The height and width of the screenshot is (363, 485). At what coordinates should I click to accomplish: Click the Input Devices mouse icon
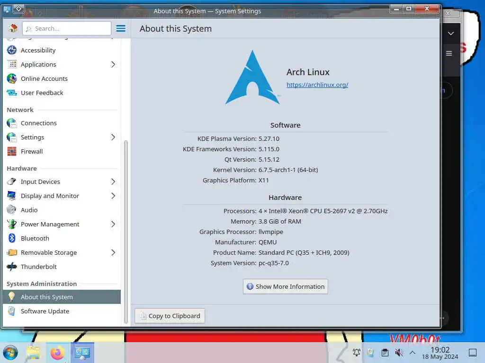(12, 181)
